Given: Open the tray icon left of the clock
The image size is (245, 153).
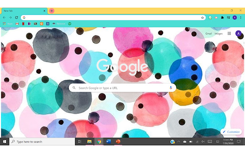Looking at the screenshot, I should pos(217,142).
